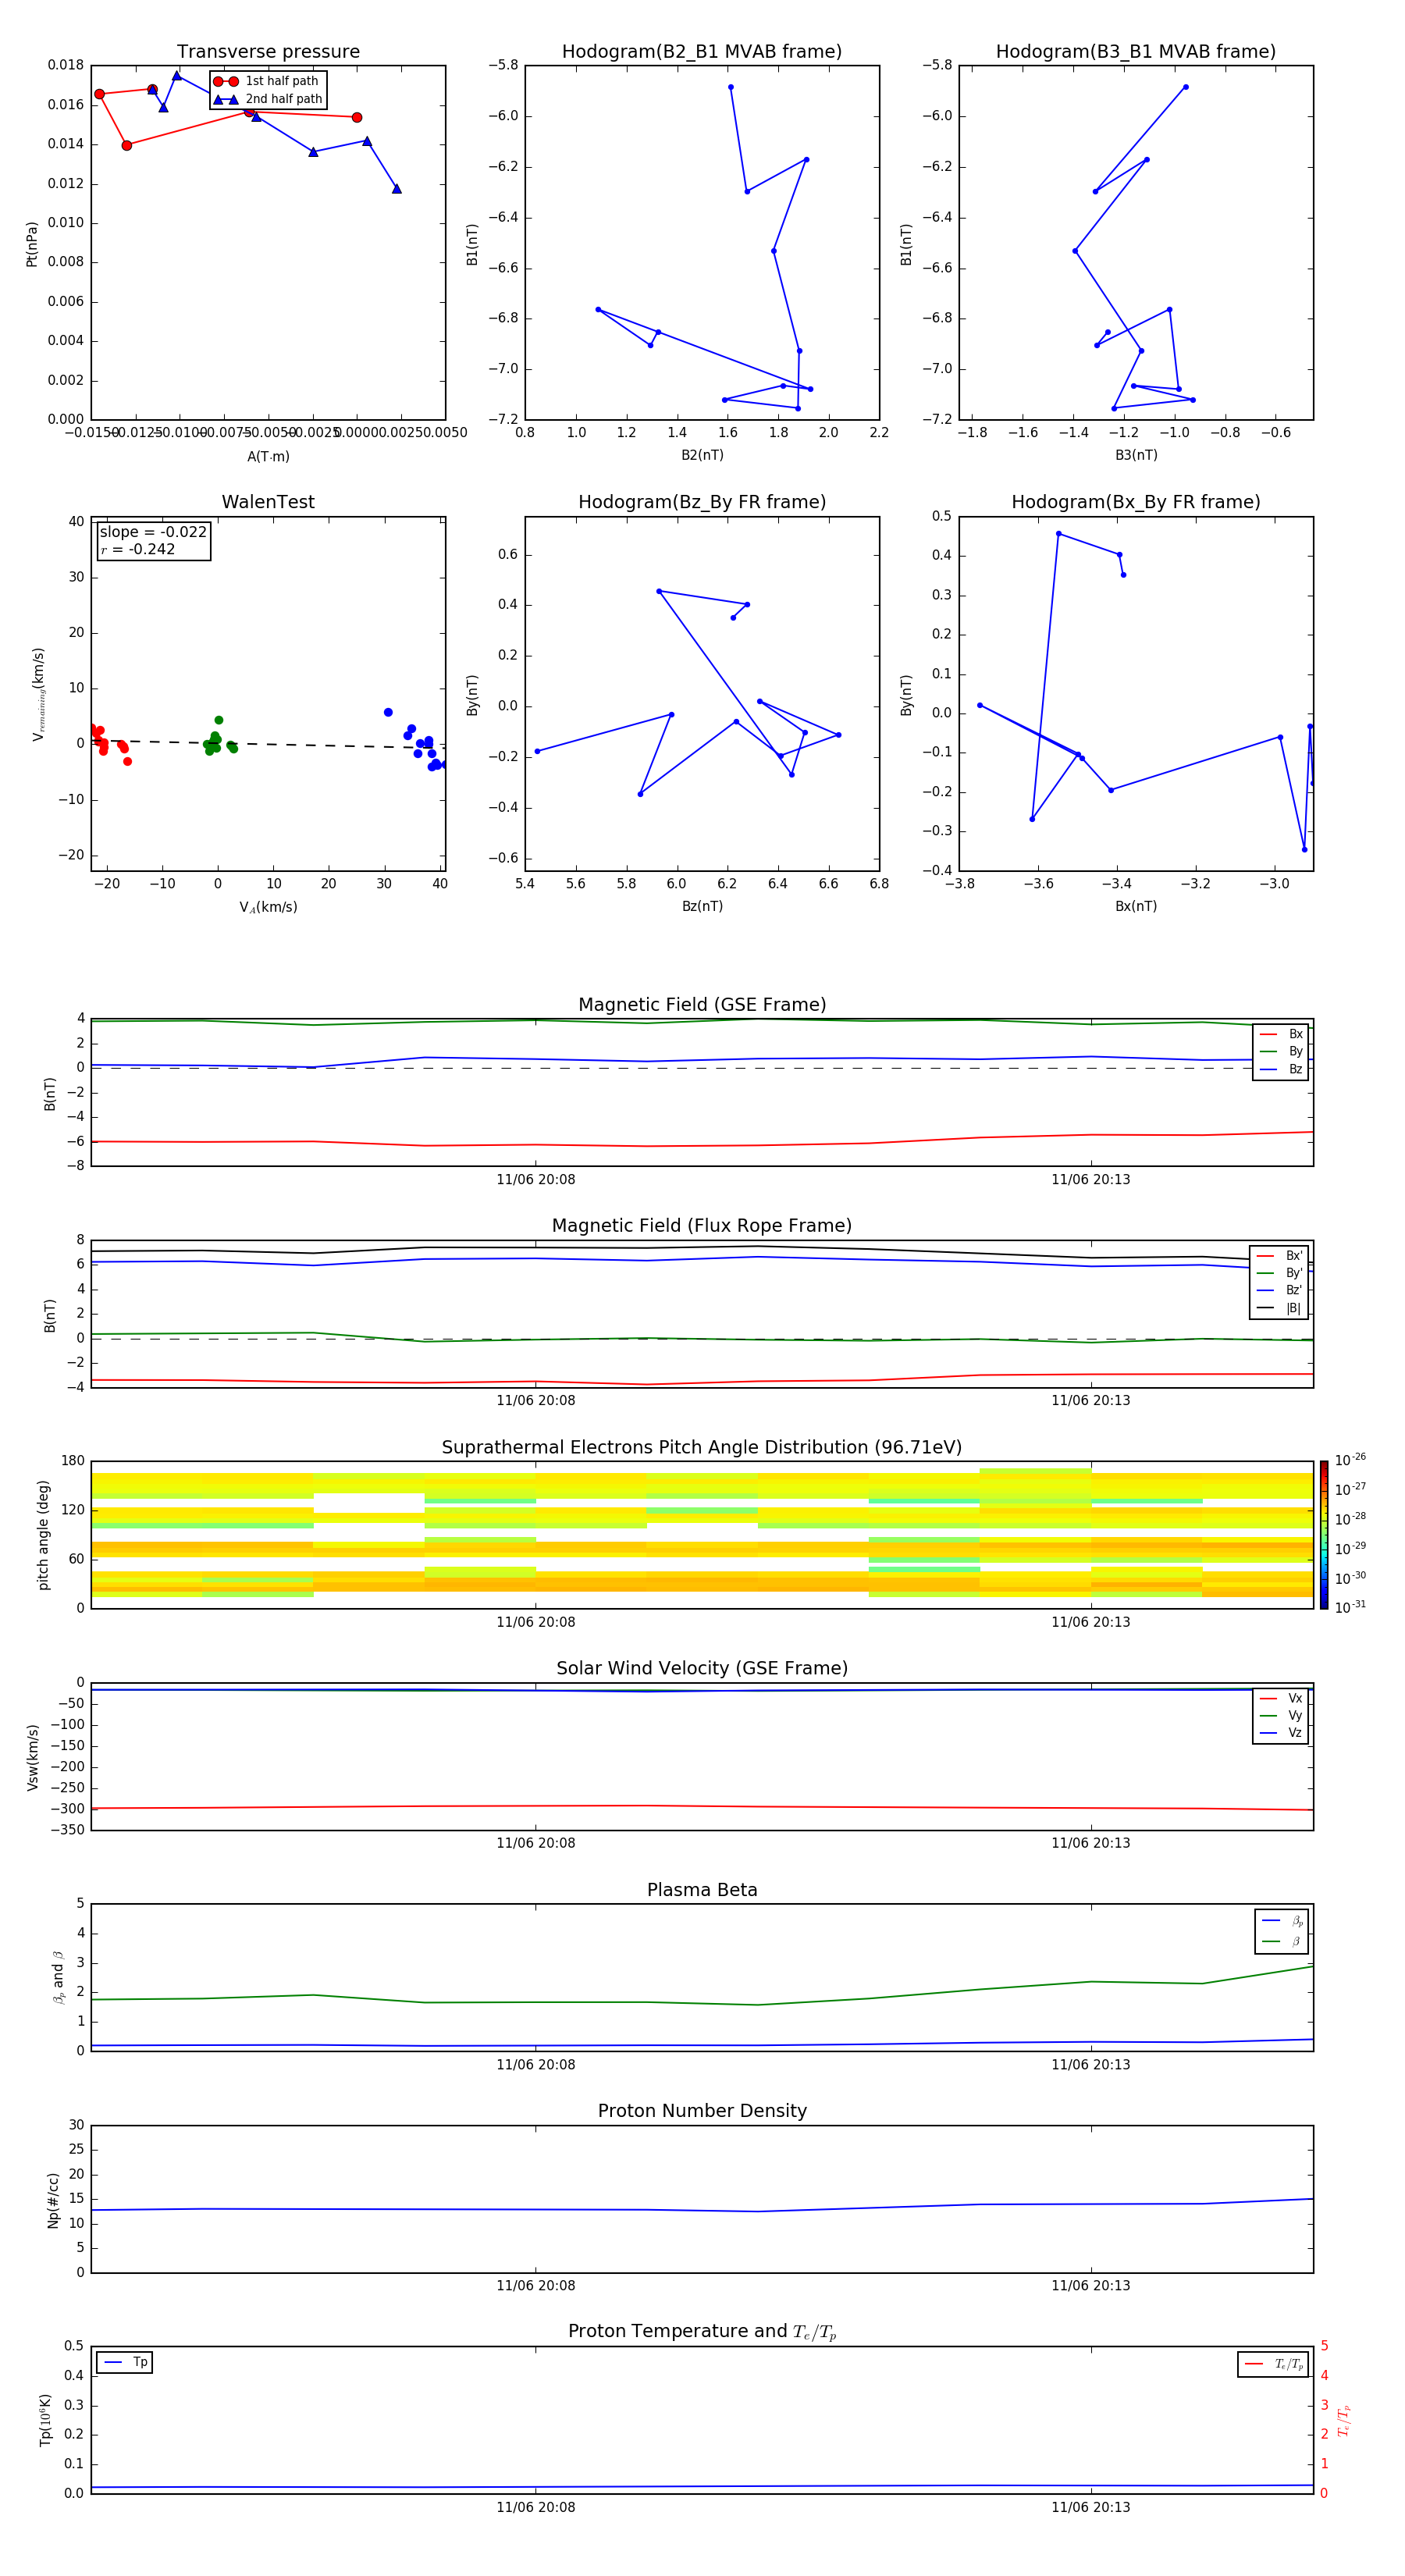The height and width of the screenshot is (2576, 1405).
Task: Select the Vy entry in solar wind legend
Action: [x=1281, y=1716]
